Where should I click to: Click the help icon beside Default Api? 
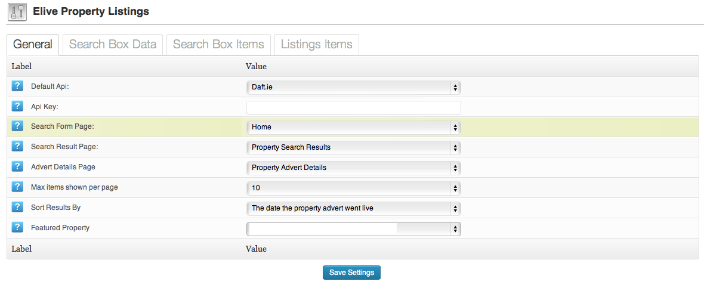[17, 86]
